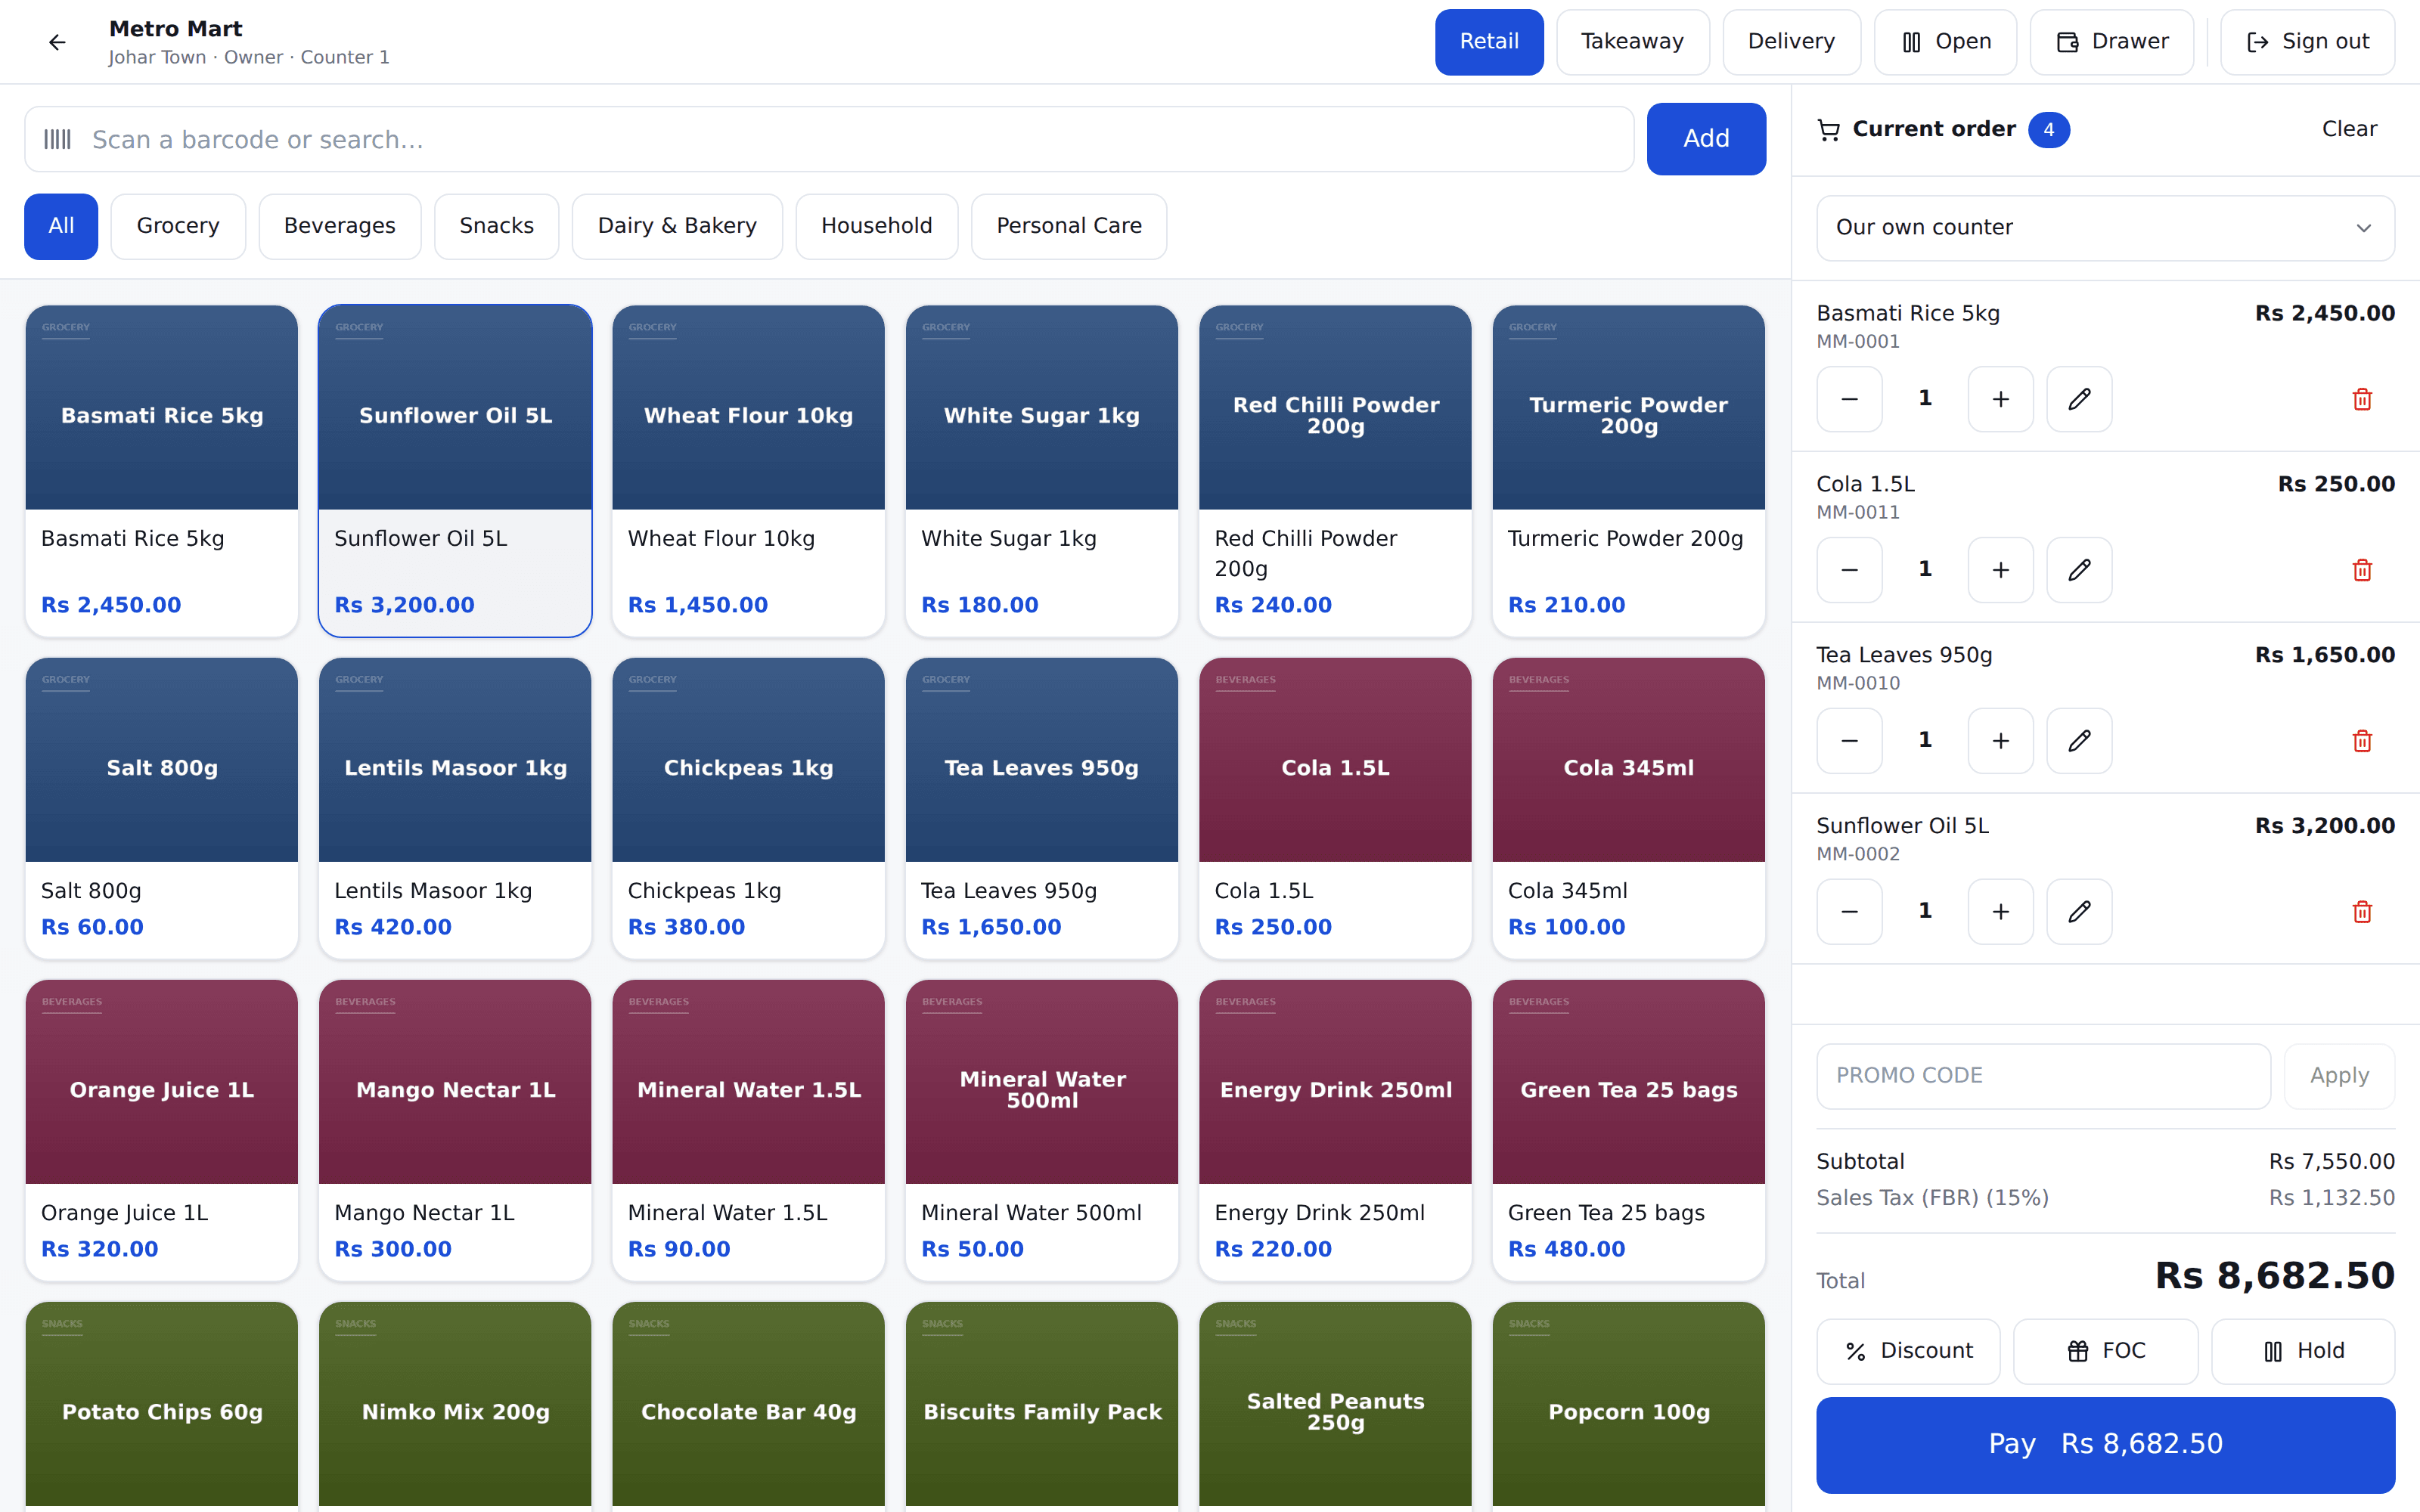
Task: Edit Cola 1.5L line with pencil
Action: coord(2079,570)
